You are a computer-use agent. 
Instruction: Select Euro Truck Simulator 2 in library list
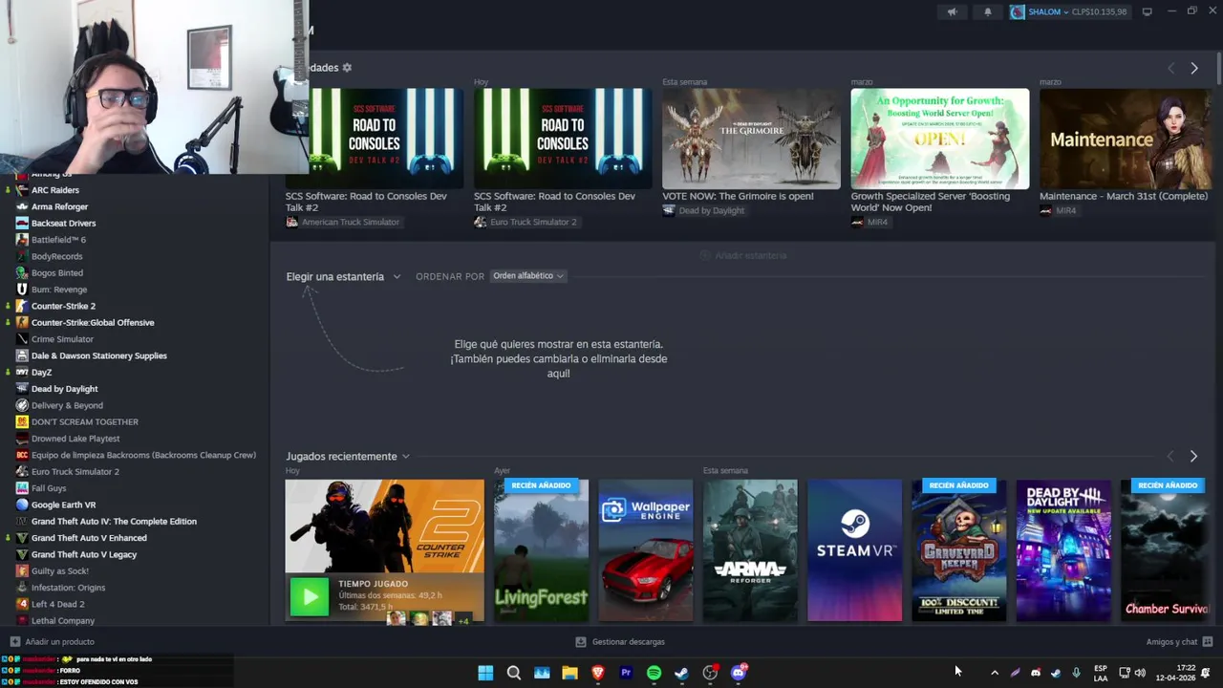[x=75, y=472]
